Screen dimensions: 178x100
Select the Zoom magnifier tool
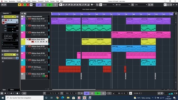pos(80,5)
